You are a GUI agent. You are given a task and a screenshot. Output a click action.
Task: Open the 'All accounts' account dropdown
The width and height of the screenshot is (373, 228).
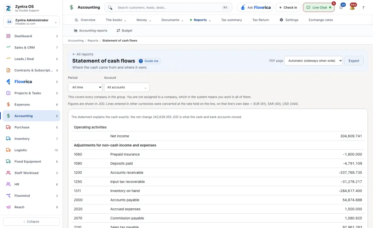pyautogui.click(x=127, y=87)
